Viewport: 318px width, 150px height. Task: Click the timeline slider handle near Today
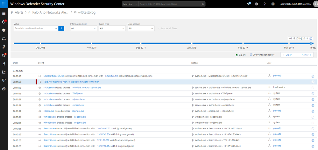[311, 43]
